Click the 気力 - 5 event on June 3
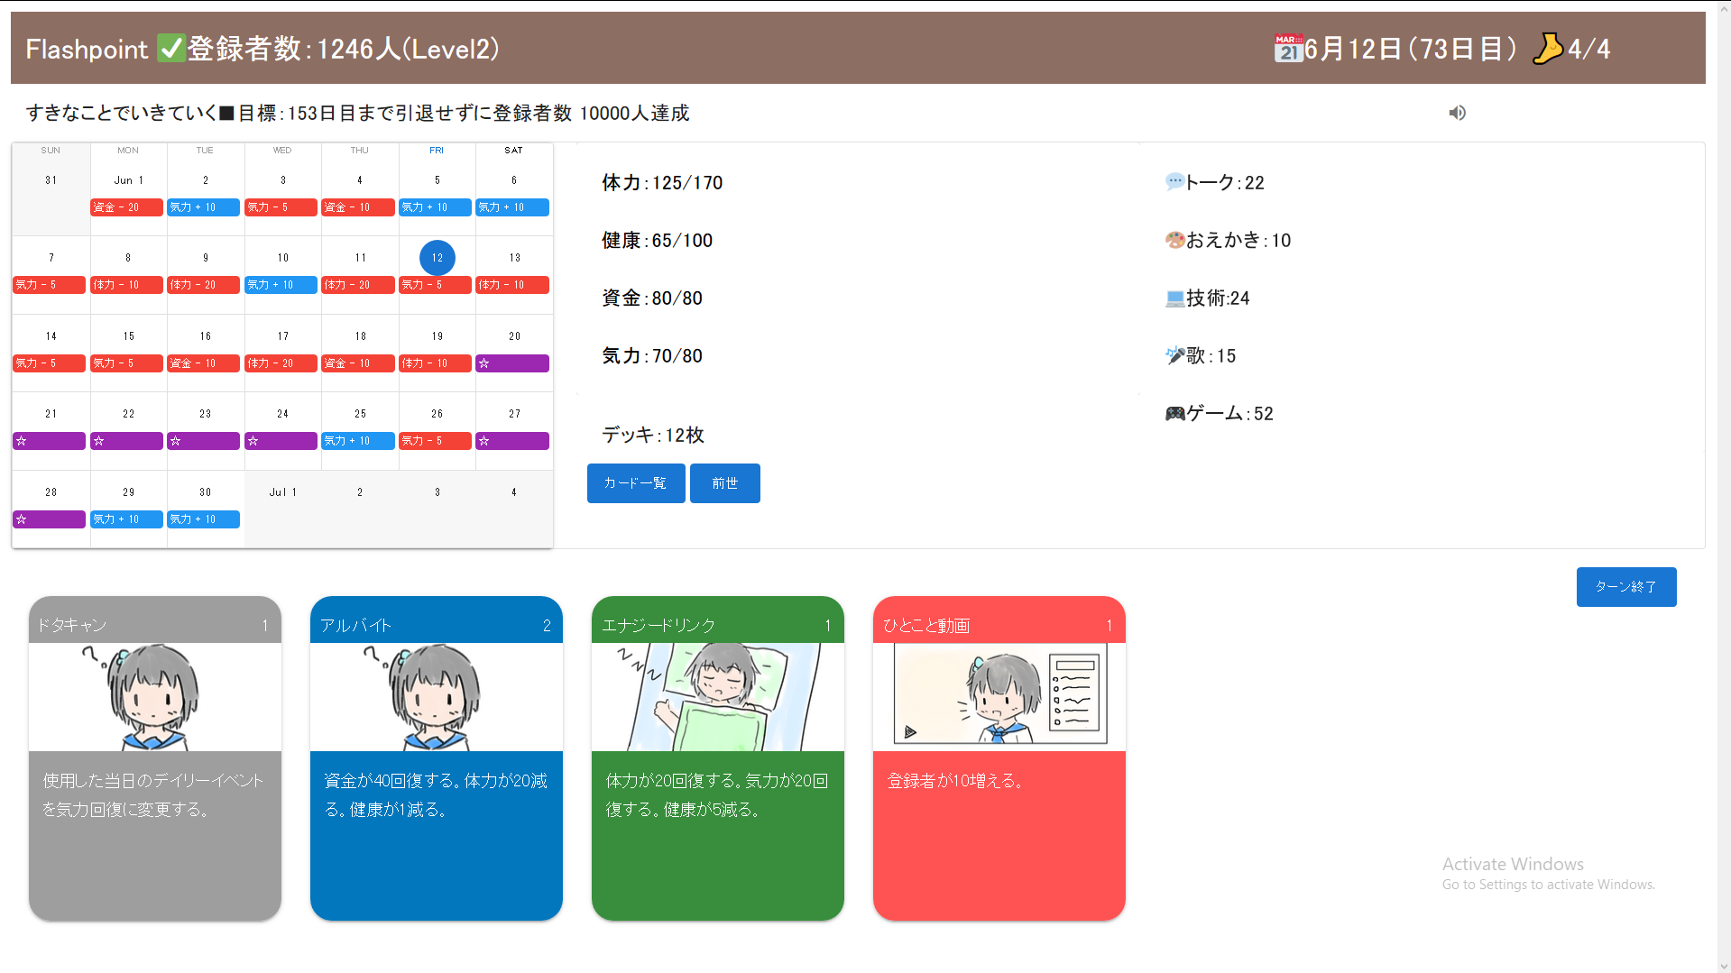 point(281,207)
